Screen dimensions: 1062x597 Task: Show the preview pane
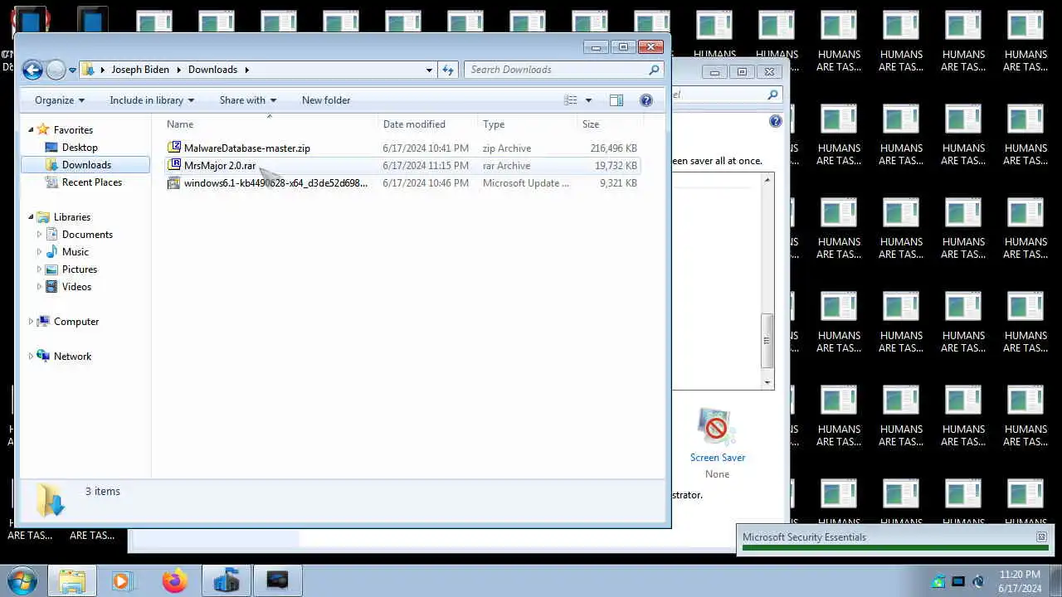[x=616, y=100]
